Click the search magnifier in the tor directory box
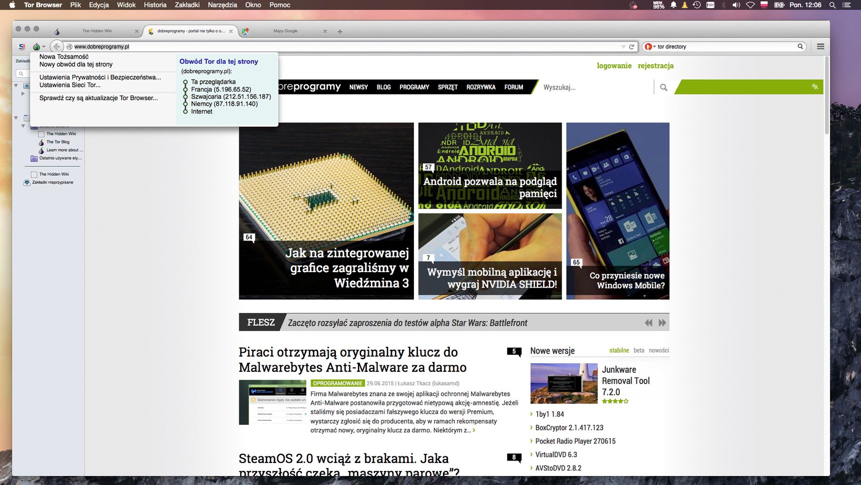Screen dimensions: 861x485 click(x=800, y=47)
